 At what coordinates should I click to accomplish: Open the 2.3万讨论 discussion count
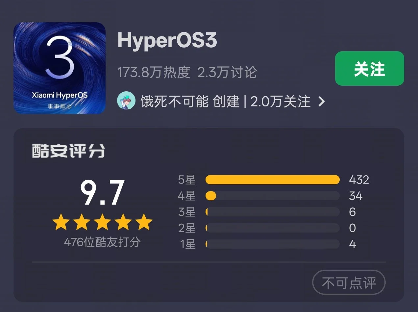[x=227, y=73]
